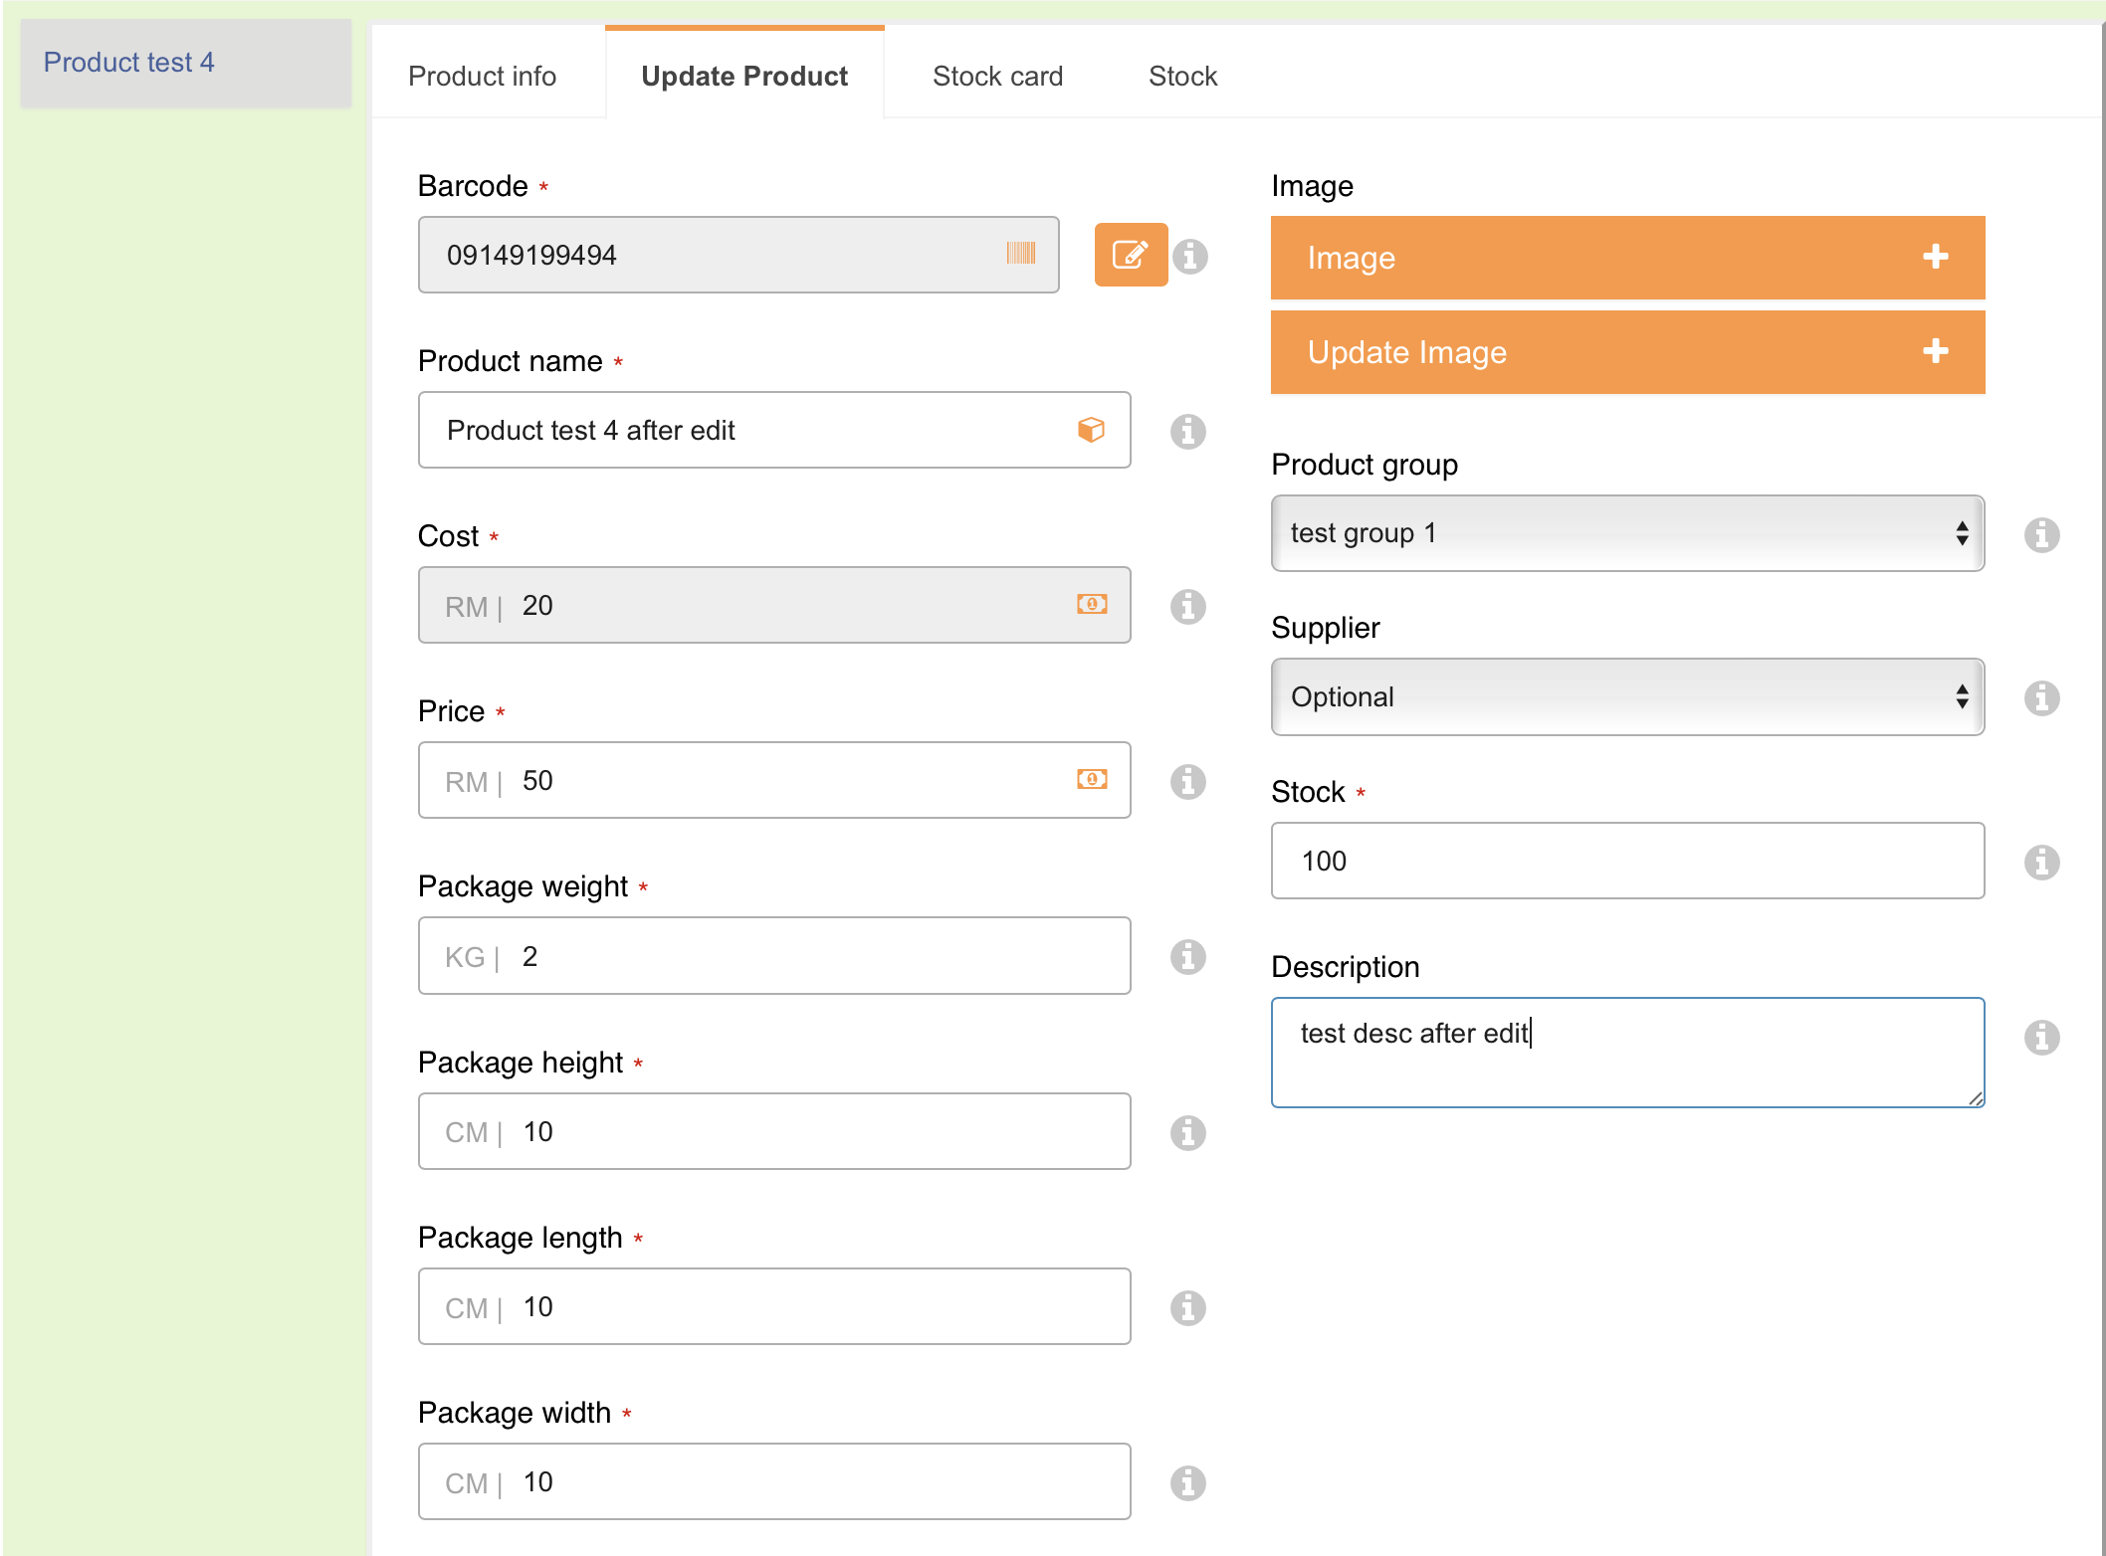Screen dimensions: 2106x1556
Task: Expand the Update Image panel
Action: 1626,352
